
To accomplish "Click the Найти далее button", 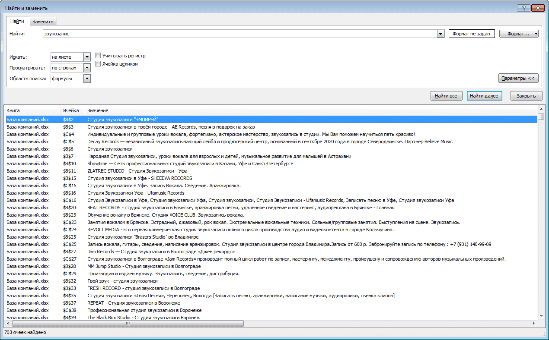I will 484,96.
